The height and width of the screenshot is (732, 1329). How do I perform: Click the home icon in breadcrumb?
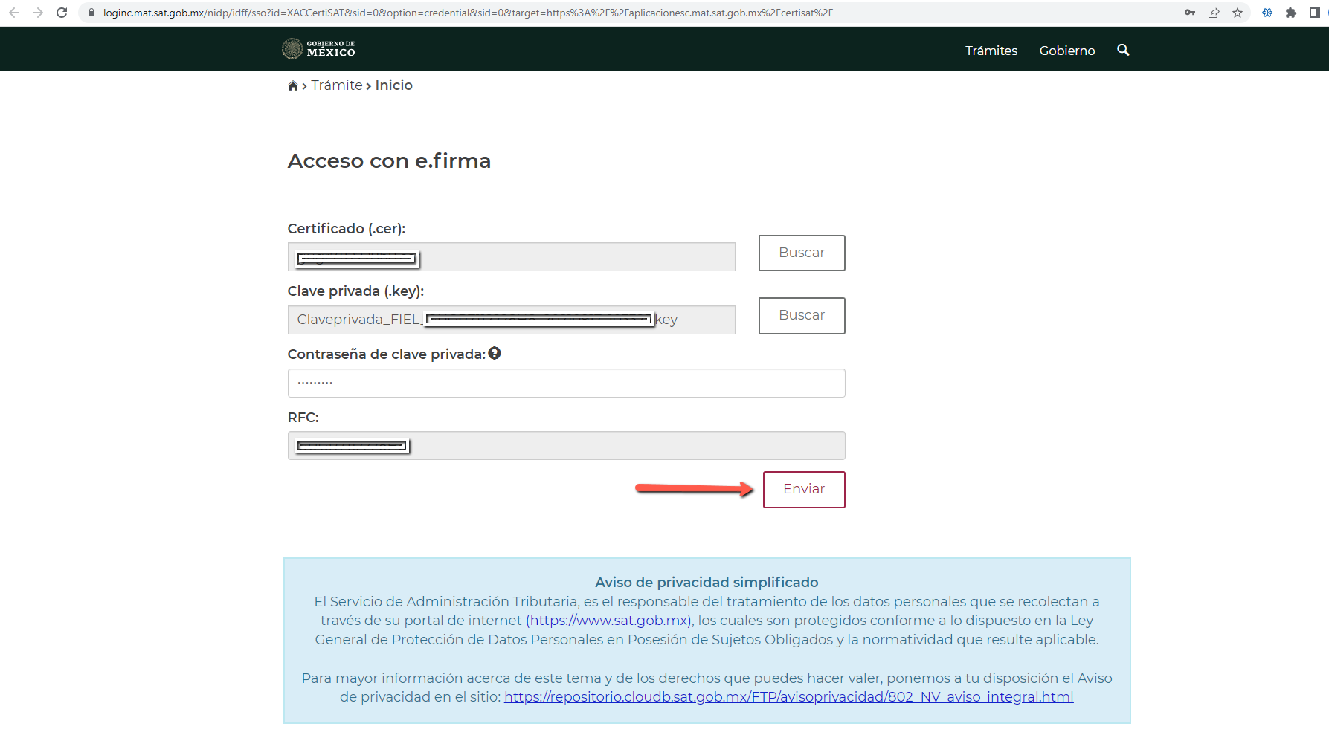[293, 86]
